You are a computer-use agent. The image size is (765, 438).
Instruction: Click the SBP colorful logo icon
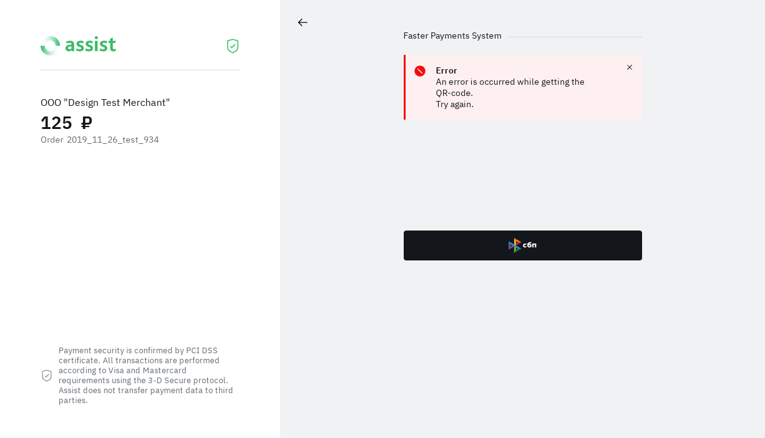click(x=515, y=245)
